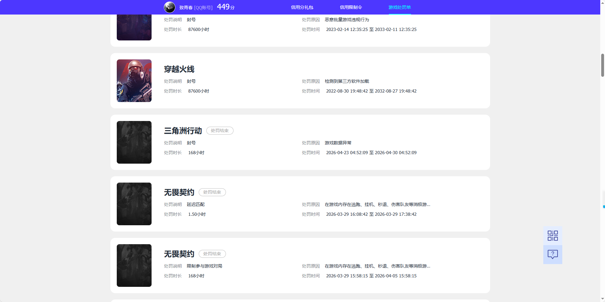Click the scrollbar down arrow
Screen dimensions: 605x302
(602, 299)
